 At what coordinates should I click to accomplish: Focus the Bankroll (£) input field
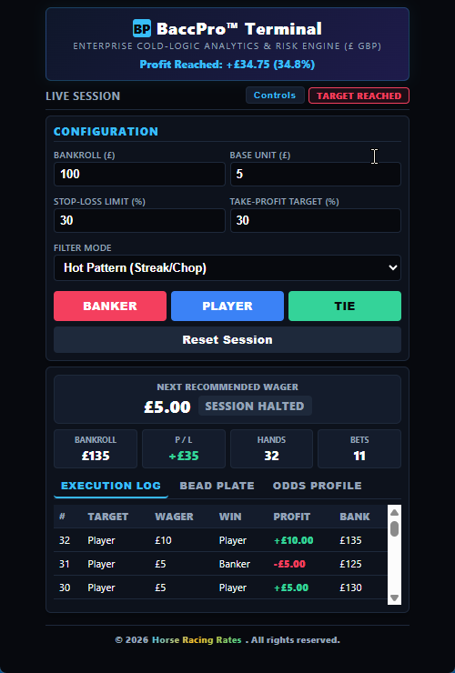coord(139,174)
